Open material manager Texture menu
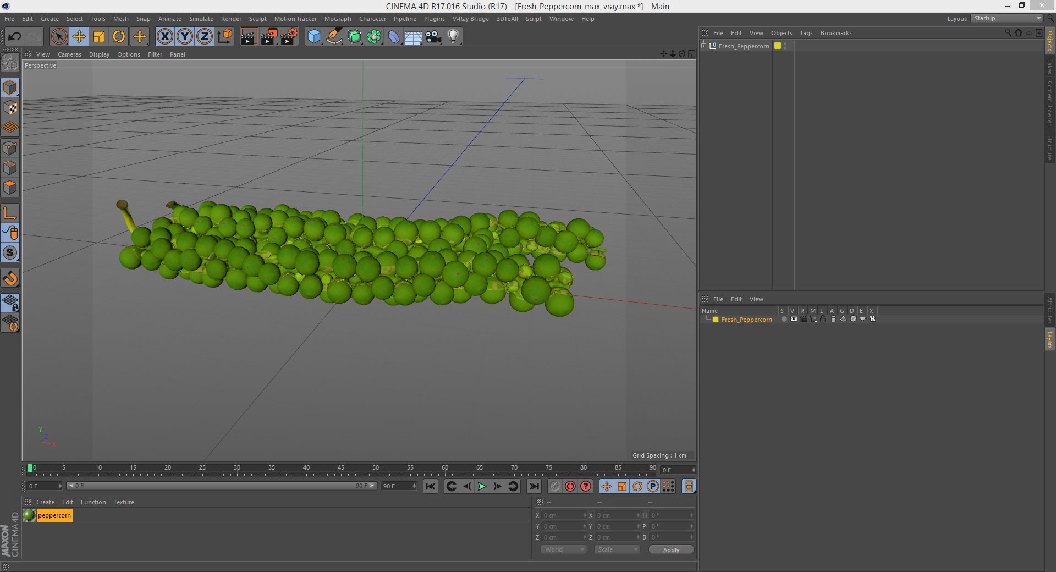 pos(124,502)
